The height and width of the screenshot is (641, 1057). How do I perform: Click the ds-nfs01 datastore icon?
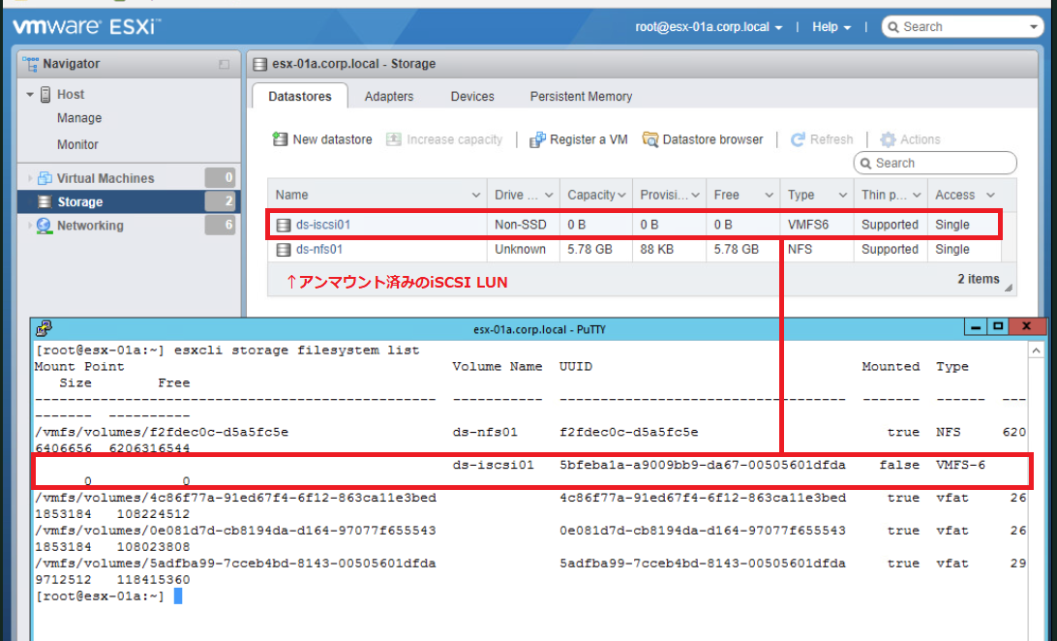(284, 250)
